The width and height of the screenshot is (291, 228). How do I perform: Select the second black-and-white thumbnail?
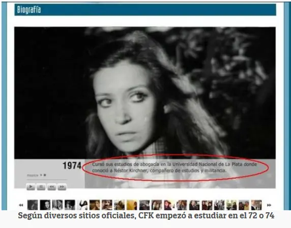(45, 205)
